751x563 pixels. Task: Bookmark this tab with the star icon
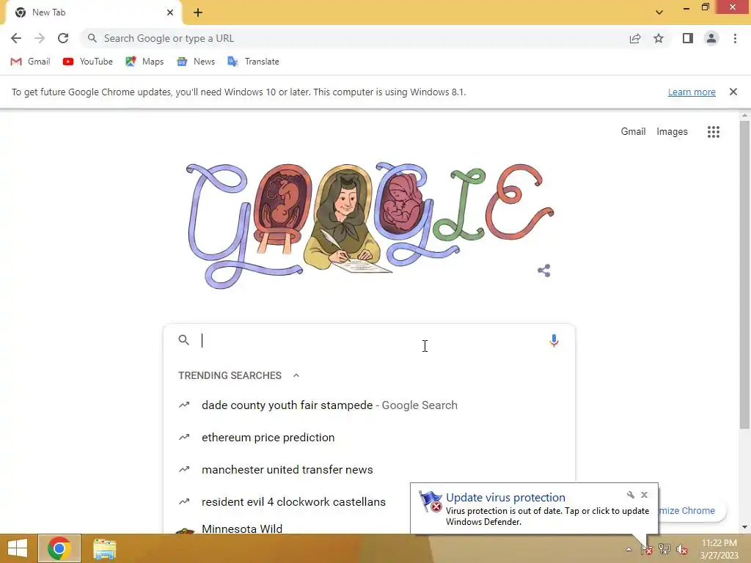(x=659, y=38)
